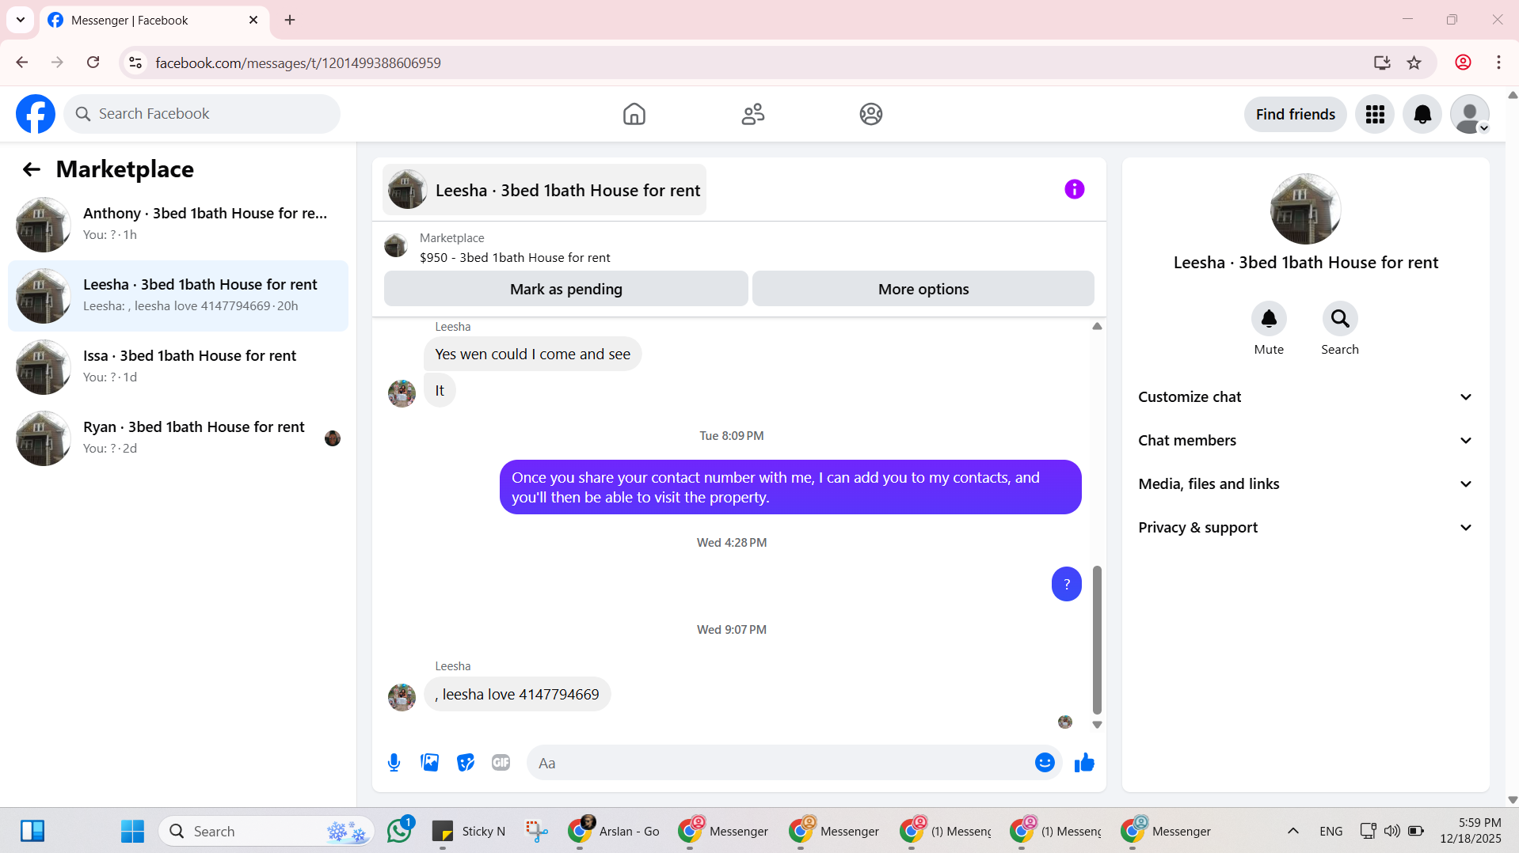Click the chat scroll up arrow
This screenshot has width=1519, height=853.
1097,326
